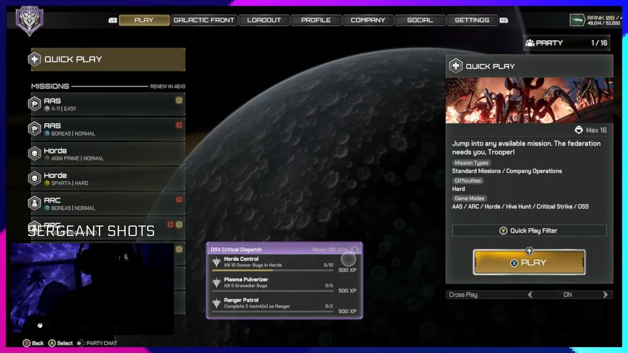This screenshot has height=353, width=628.
Task: Open the Party panel showing 1/16
Action: 567,43
